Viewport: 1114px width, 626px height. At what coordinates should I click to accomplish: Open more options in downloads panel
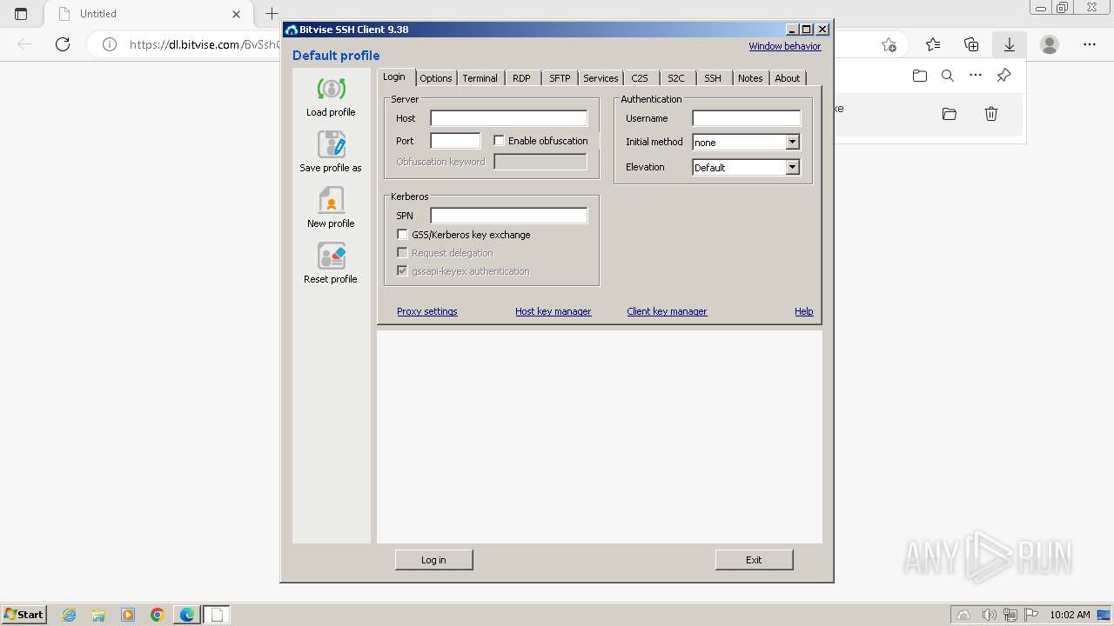pyautogui.click(x=976, y=76)
